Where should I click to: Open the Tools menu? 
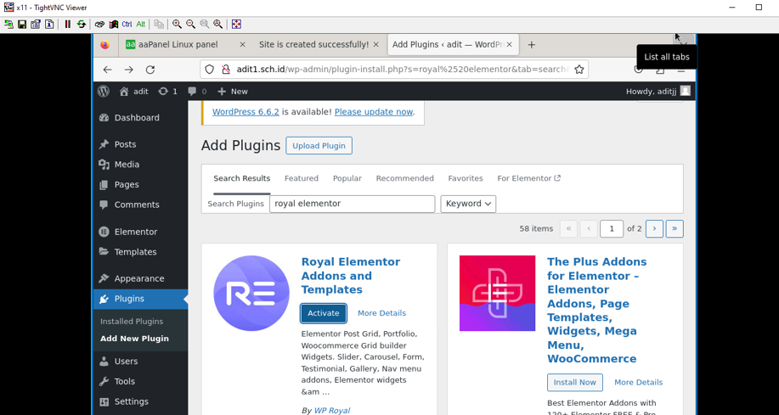tap(141, 381)
